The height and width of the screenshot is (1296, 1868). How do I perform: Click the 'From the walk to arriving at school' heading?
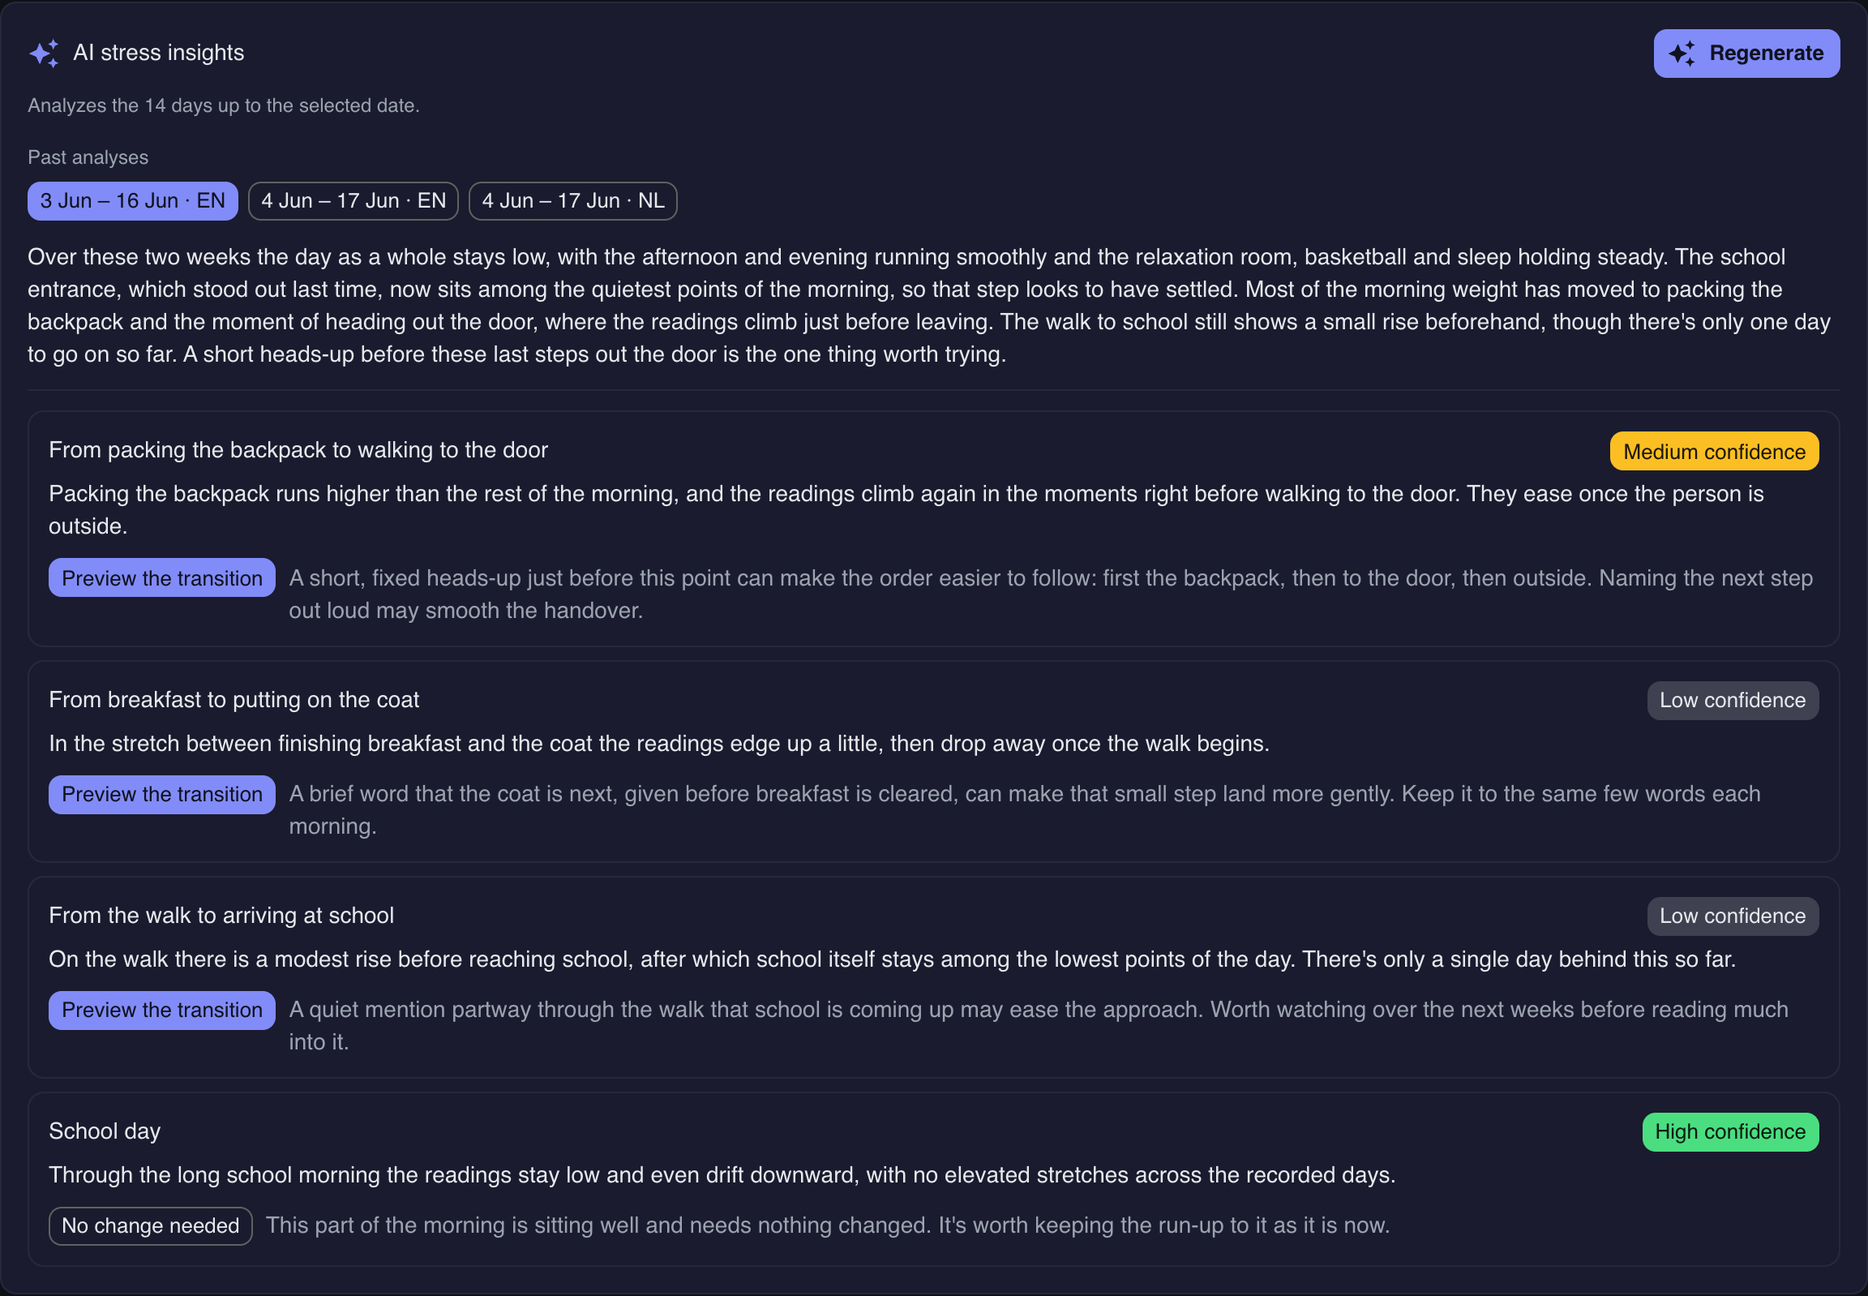pos(221,915)
